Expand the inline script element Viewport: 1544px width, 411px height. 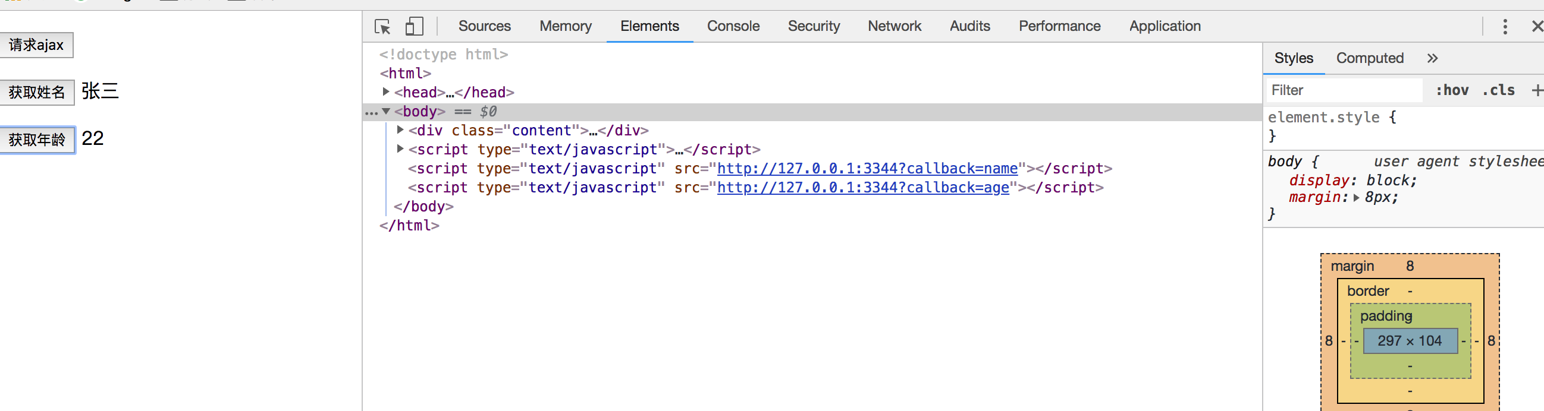(400, 149)
